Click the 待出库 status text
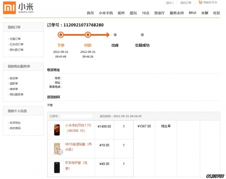This screenshot has height=179, width=226. [166, 126]
